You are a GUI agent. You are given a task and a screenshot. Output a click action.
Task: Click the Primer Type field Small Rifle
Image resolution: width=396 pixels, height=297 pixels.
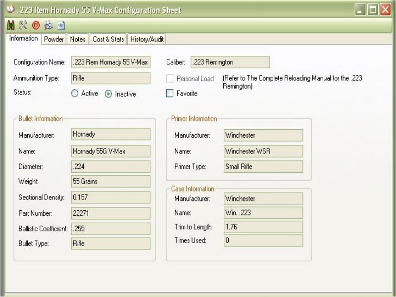tap(263, 167)
